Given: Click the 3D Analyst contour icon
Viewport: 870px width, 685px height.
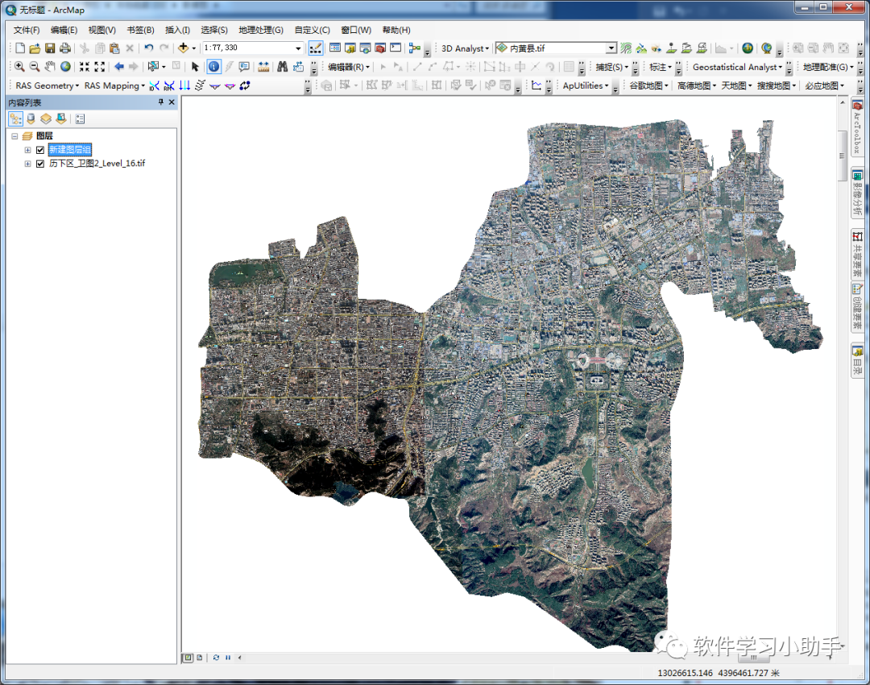Looking at the screenshot, I should coord(626,48).
